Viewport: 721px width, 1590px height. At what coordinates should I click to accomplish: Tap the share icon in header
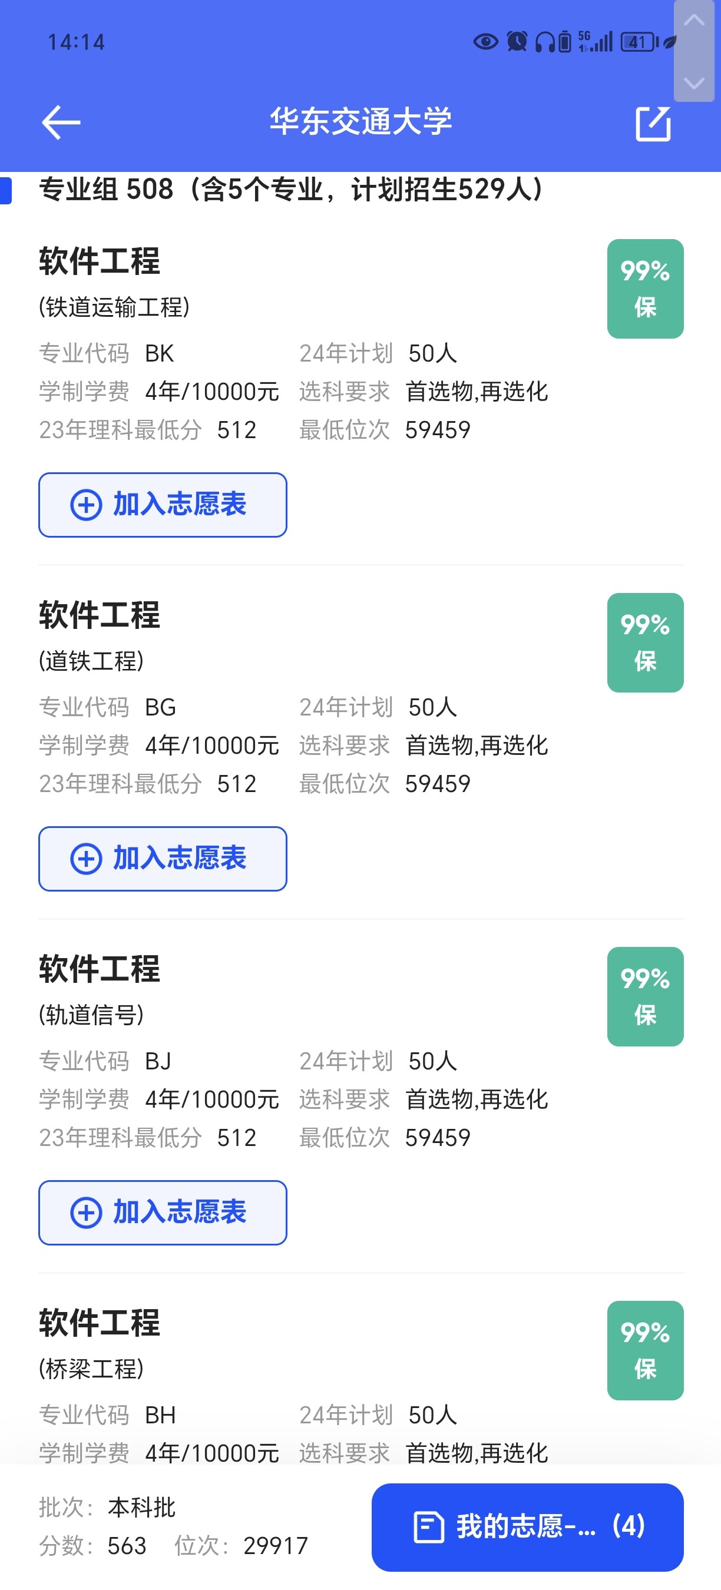click(x=653, y=124)
